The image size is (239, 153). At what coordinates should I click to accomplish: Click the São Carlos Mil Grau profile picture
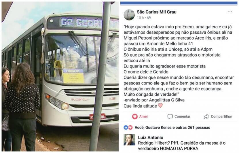tap(129, 15)
